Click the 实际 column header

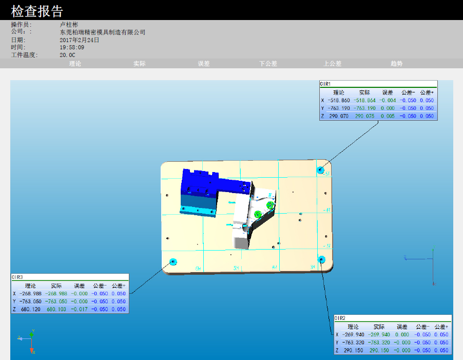click(139, 64)
